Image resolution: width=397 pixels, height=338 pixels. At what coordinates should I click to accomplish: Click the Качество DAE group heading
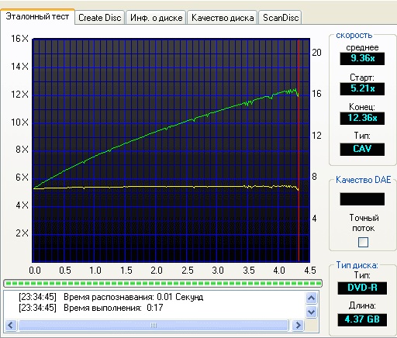[363, 180]
